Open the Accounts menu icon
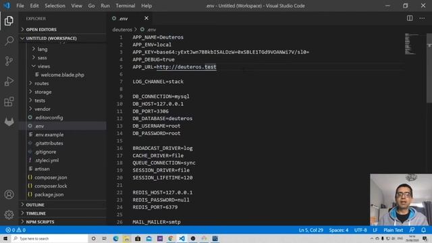Image resolution: width=432 pixels, height=243 pixels. tap(9, 194)
